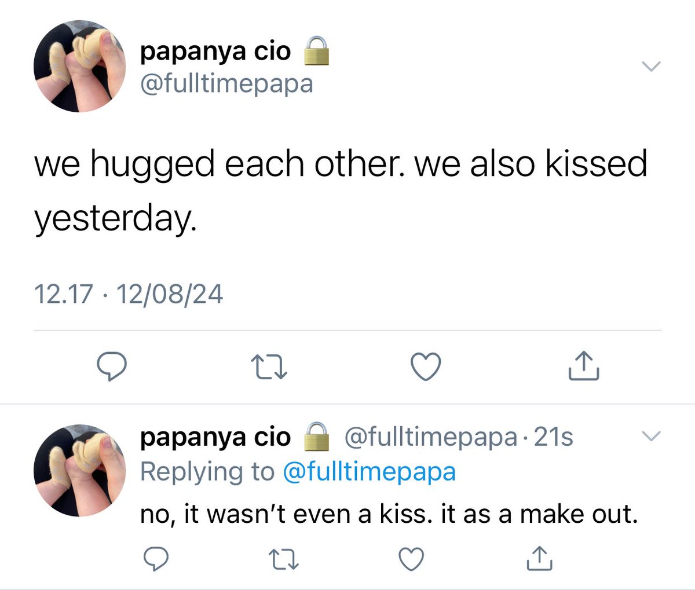Share the reply tweet
Screen dimensions: 695x590
click(x=539, y=558)
